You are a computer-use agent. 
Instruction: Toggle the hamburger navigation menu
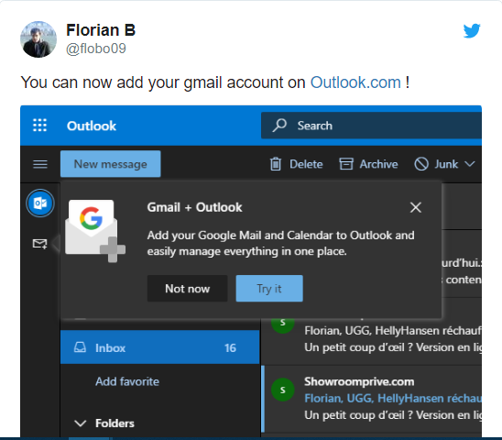pos(40,164)
